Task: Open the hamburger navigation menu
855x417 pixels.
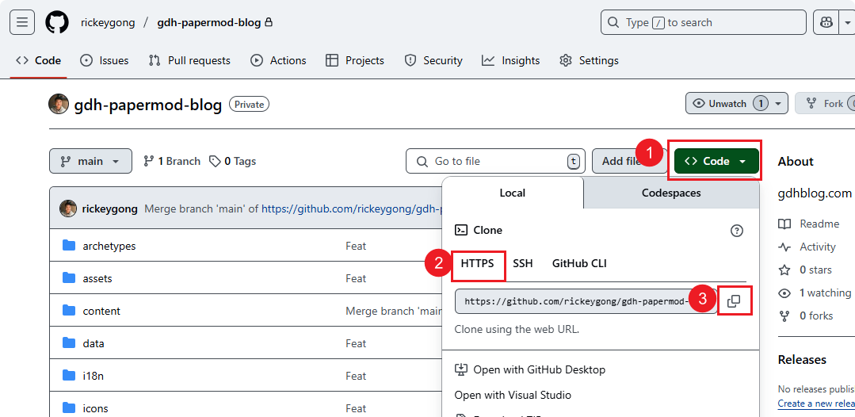Action: click(21, 22)
